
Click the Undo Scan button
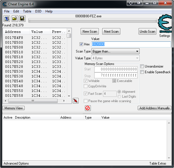click(x=147, y=31)
